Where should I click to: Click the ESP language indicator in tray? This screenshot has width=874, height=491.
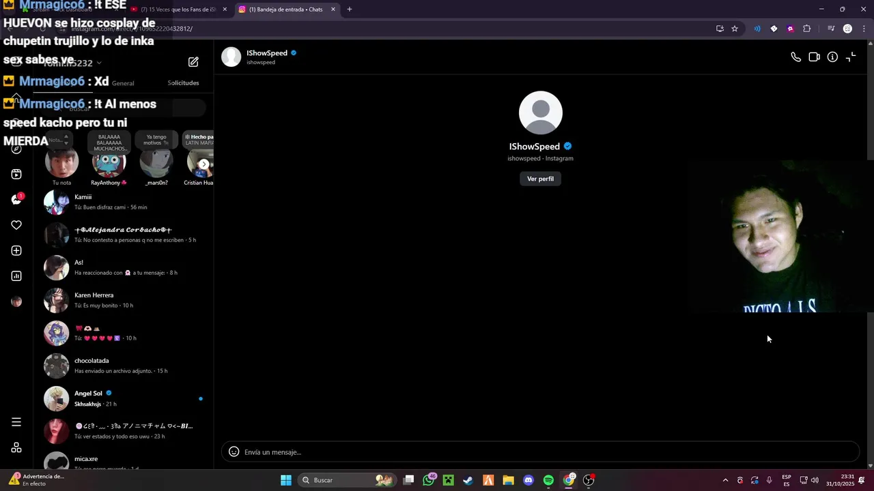[x=787, y=480]
